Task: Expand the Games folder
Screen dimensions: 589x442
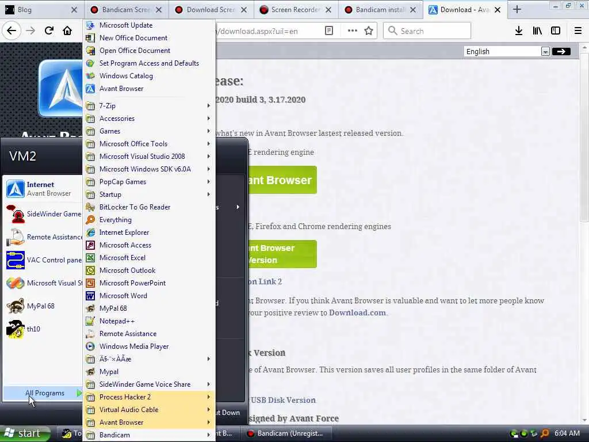Action: pos(149,131)
